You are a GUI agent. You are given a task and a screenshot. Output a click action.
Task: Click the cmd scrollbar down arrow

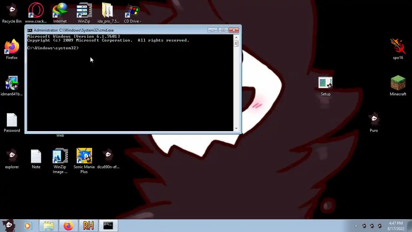pos(236,129)
